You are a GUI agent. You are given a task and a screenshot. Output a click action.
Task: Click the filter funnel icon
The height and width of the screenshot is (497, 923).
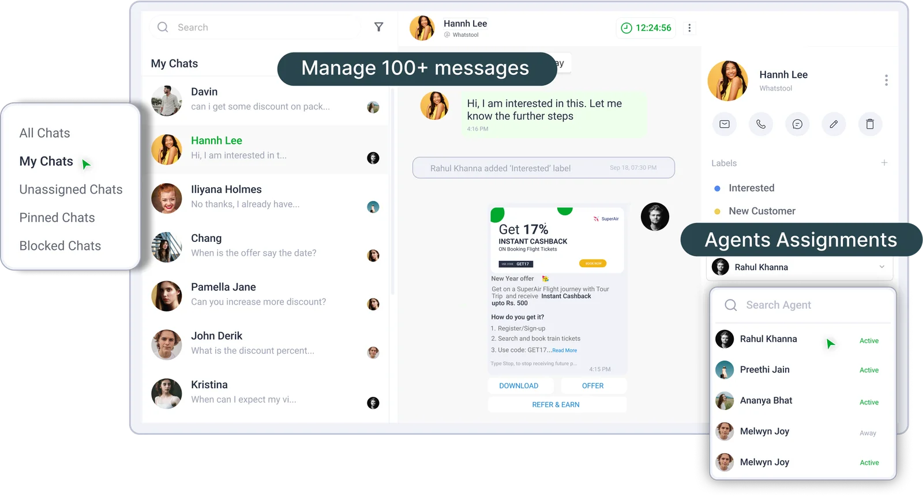point(378,27)
